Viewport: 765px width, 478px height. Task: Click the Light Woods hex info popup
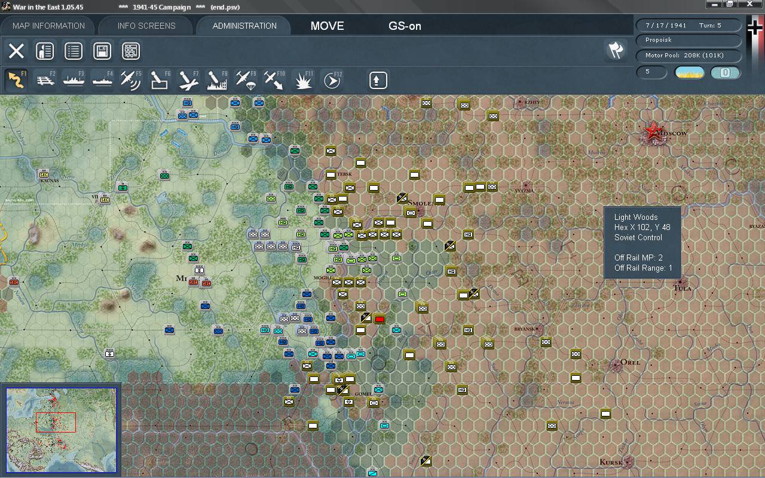tap(642, 243)
